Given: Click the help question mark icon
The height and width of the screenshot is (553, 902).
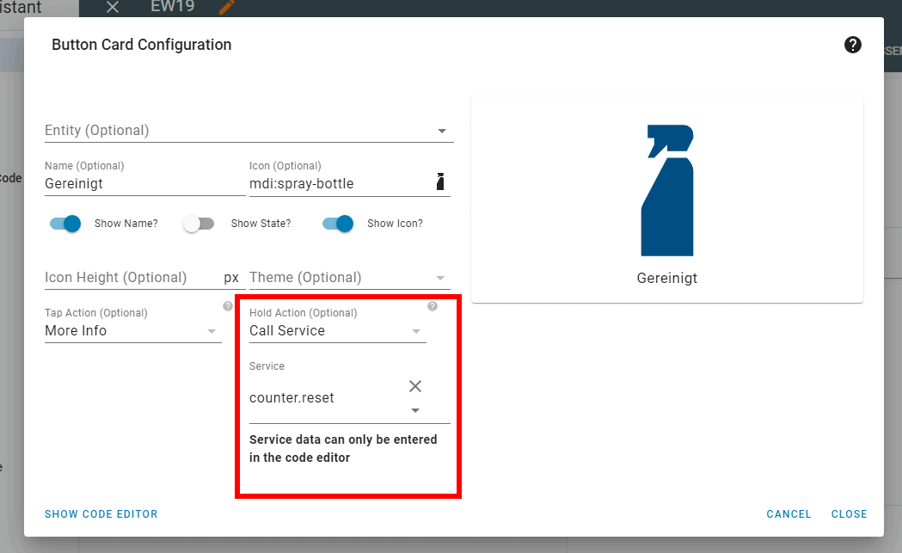Looking at the screenshot, I should [852, 45].
